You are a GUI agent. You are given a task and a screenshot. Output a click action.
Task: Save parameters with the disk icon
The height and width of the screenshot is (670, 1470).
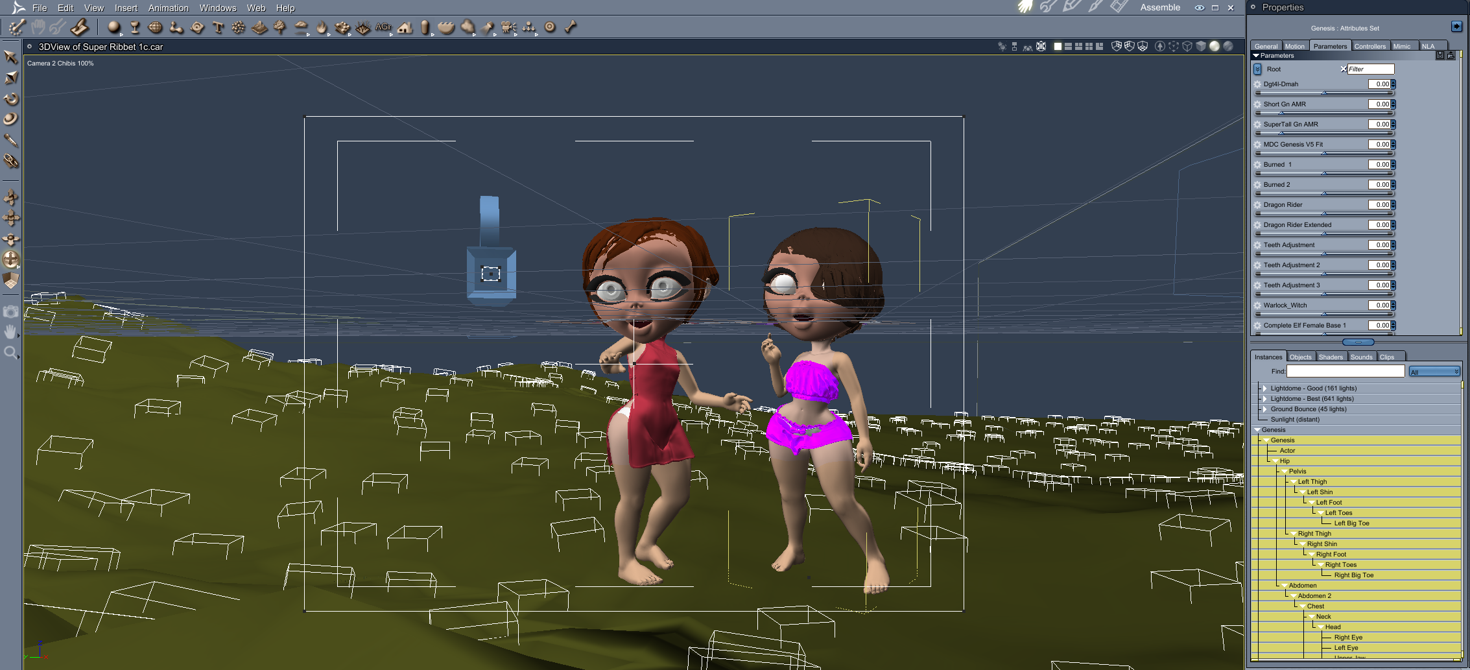(1440, 55)
